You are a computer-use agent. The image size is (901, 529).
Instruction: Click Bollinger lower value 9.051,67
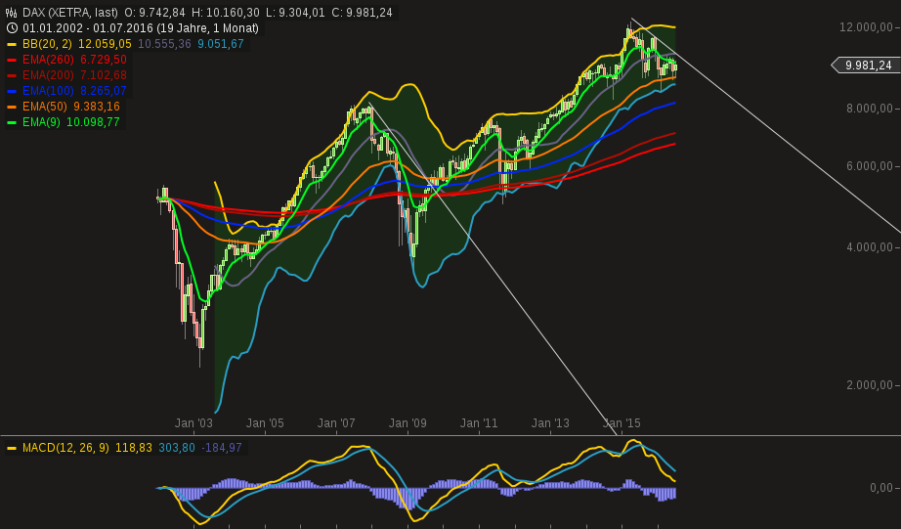pos(221,44)
